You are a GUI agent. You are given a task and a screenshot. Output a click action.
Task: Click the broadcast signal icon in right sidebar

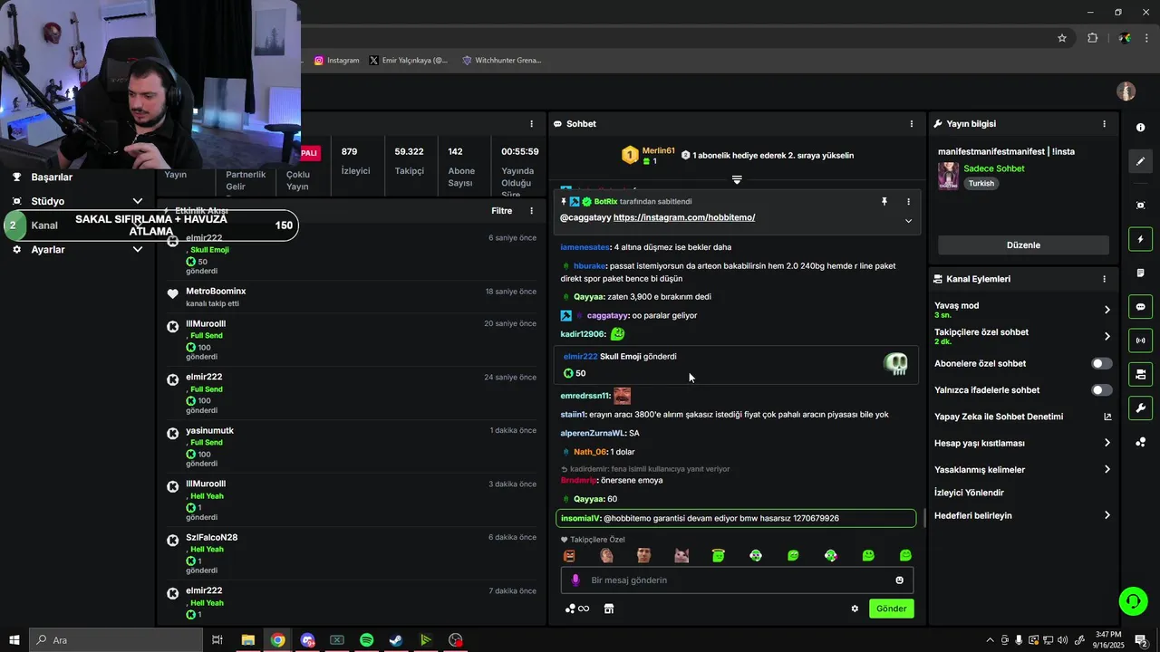[1140, 340]
